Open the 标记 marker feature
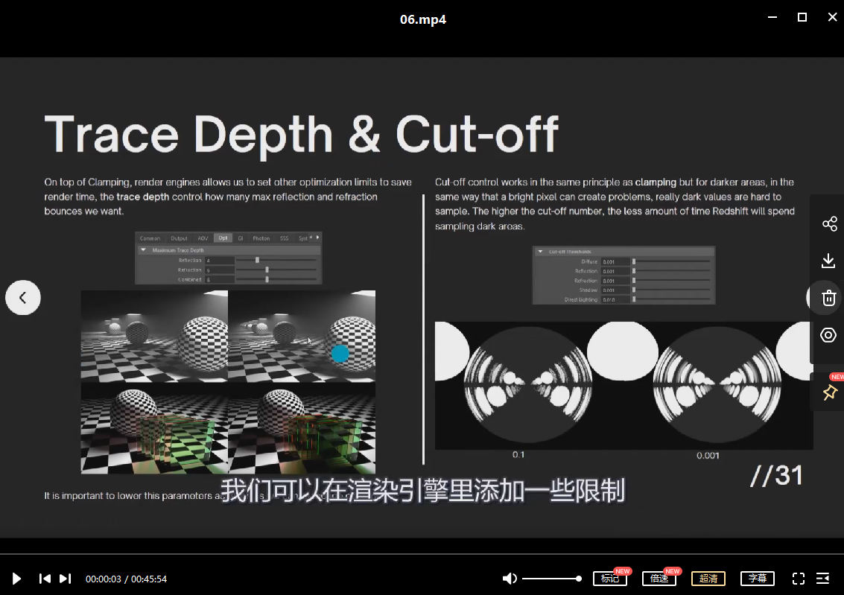Viewport: 844px width, 595px height. [610, 579]
